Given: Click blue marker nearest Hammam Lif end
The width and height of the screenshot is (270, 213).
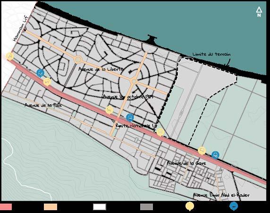Looking at the screenshot, I should (41, 73).
